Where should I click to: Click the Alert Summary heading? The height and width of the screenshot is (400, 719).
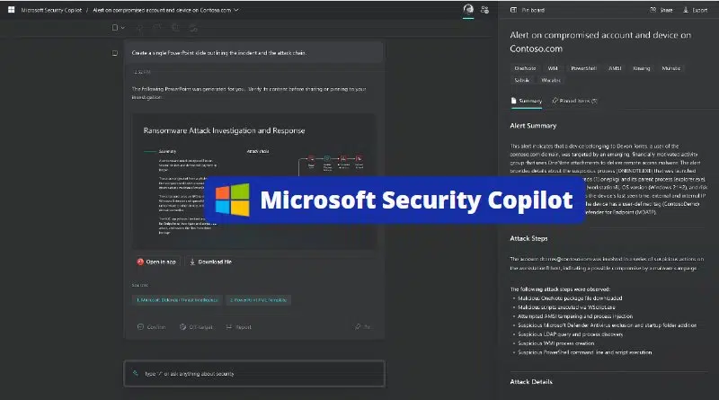click(x=533, y=126)
